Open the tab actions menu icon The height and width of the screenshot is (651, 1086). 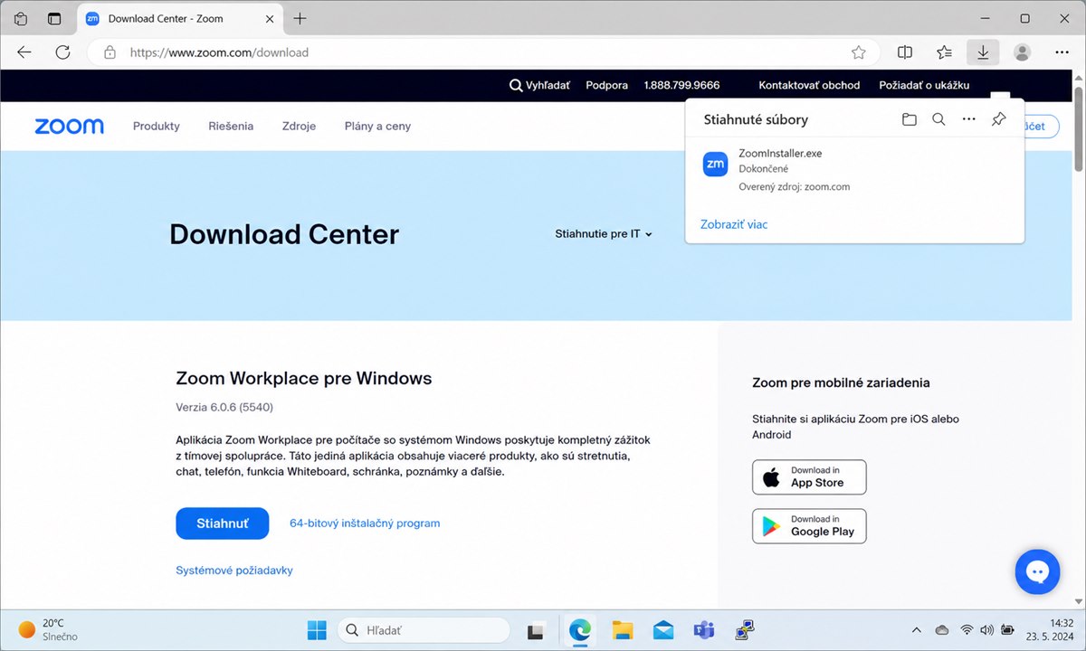pyautogui.click(x=54, y=18)
